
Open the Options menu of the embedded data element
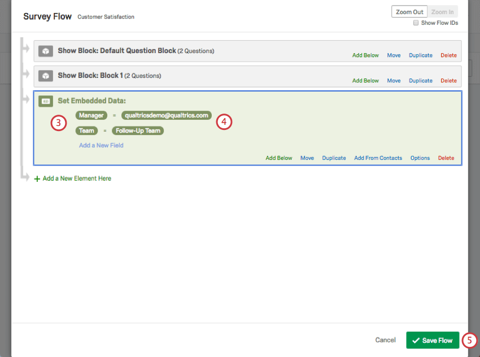coord(420,158)
